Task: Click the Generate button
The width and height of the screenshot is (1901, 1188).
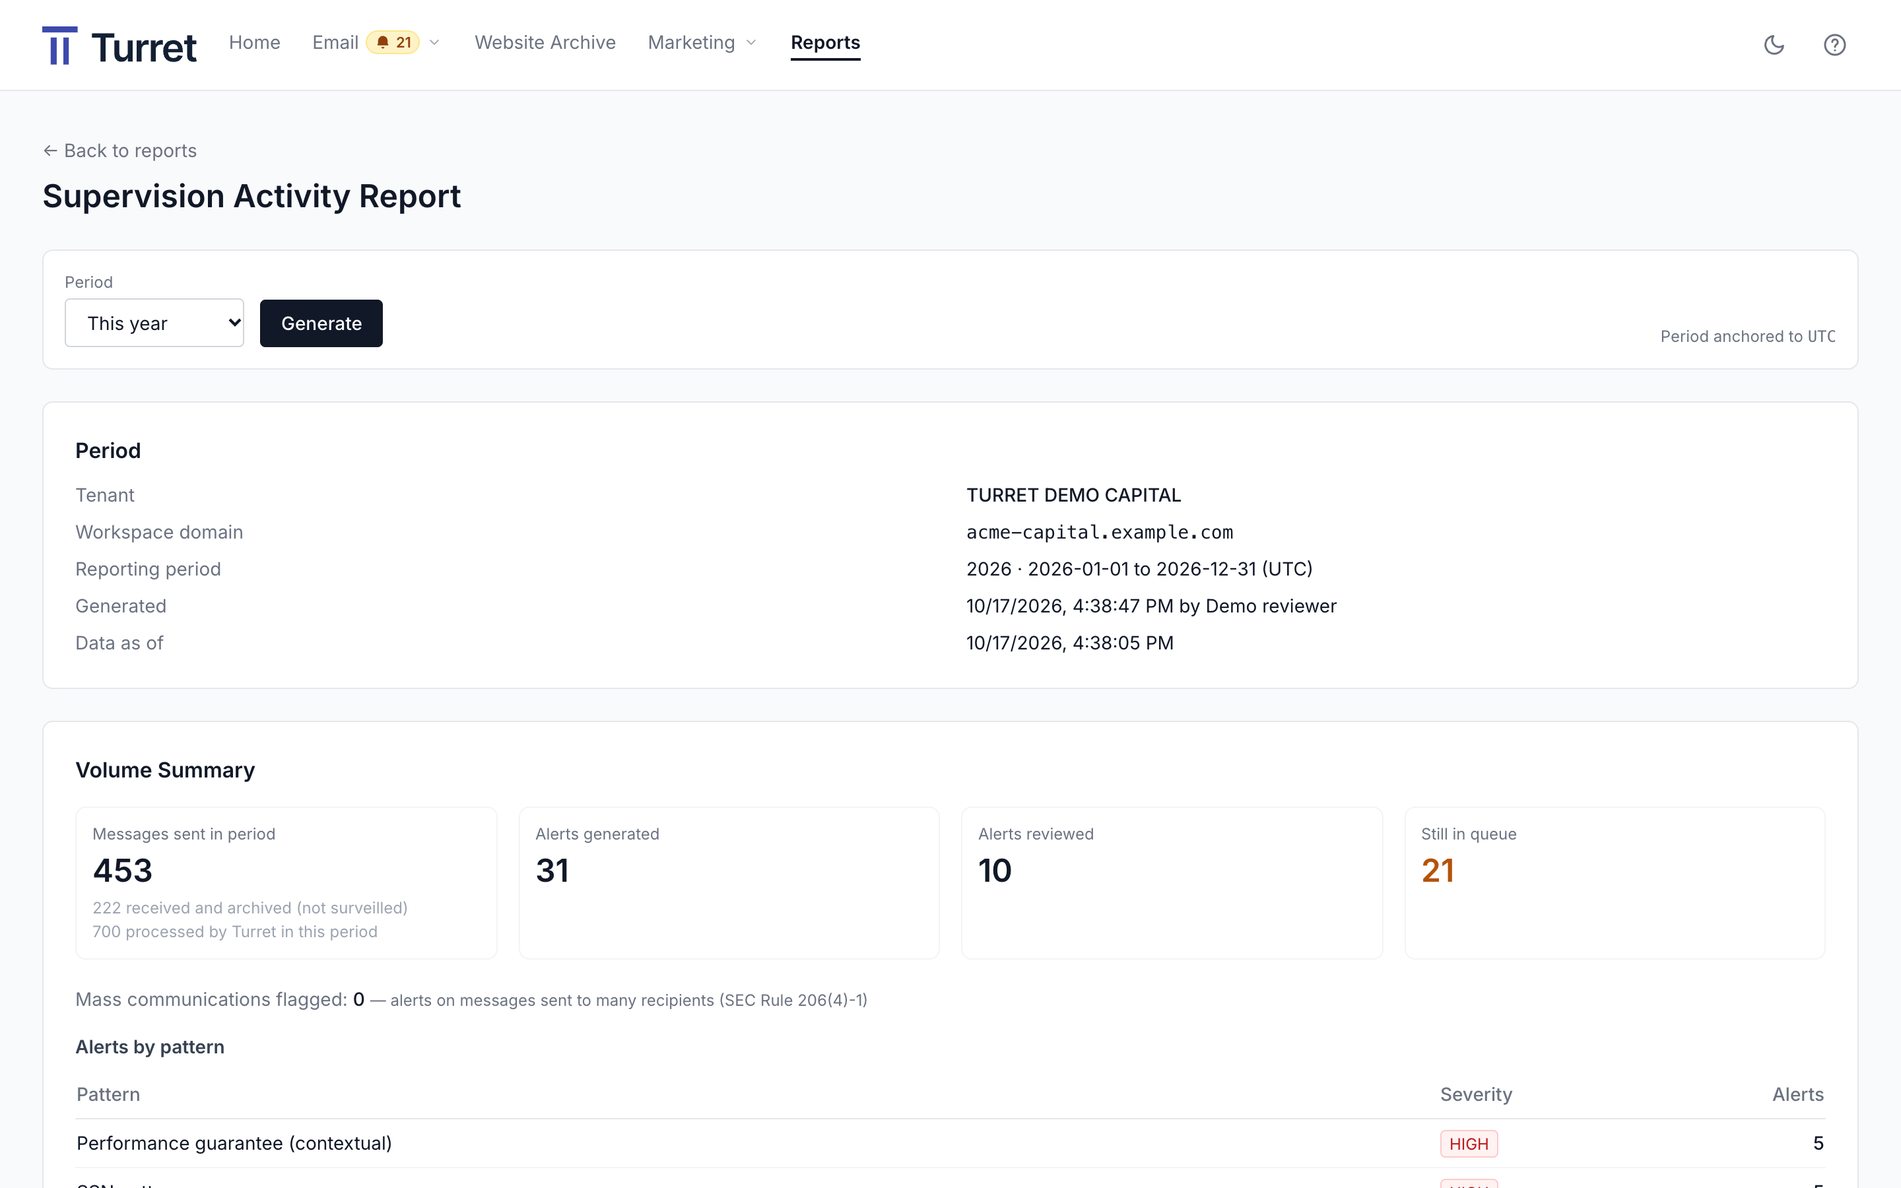Action: [321, 323]
